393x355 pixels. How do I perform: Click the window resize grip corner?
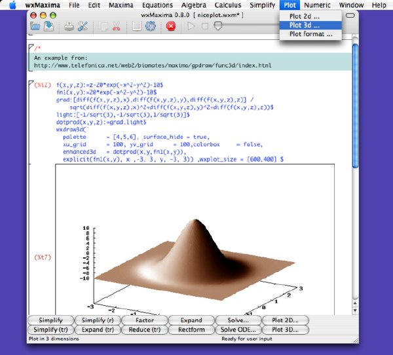356,341
